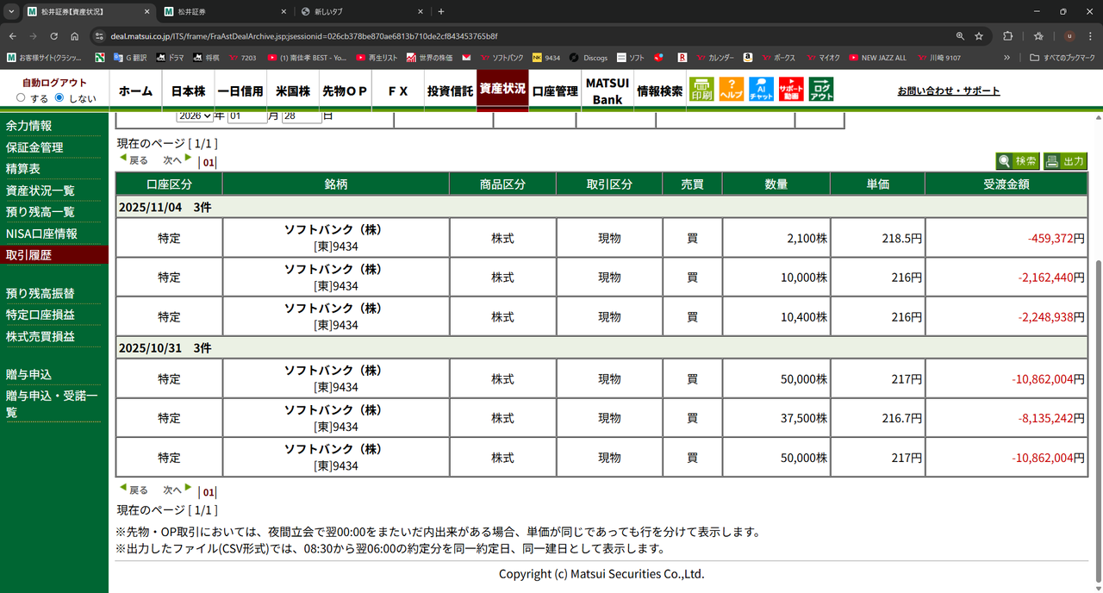
Task: Open 預り残高一覧 in the sidebar
Action: coord(41,212)
